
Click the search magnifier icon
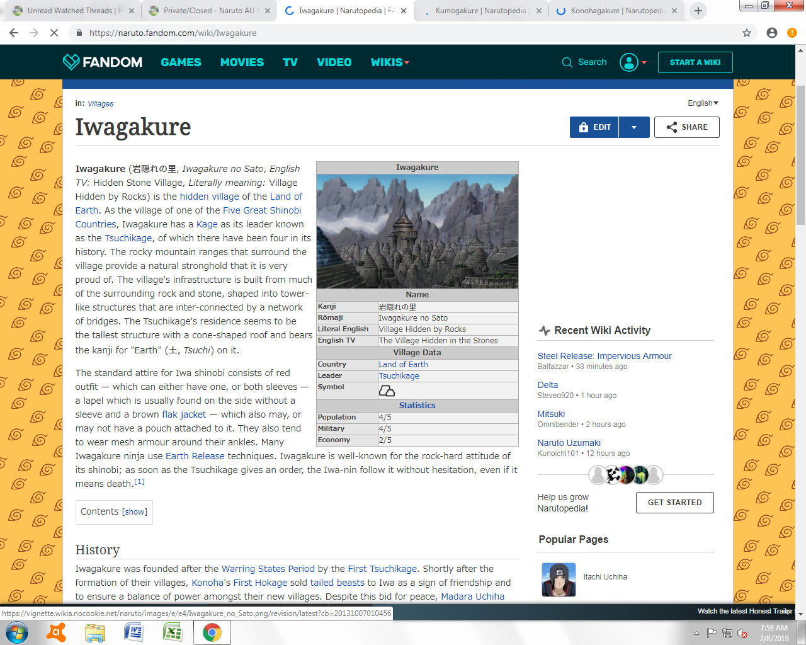coord(567,62)
